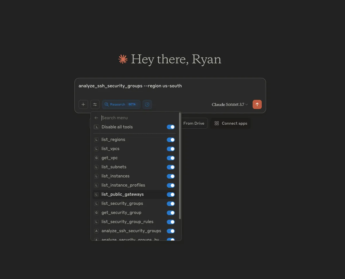Click the L icon beside list_subnets
345x279 pixels.
pyautogui.click(x=97, y=167)
